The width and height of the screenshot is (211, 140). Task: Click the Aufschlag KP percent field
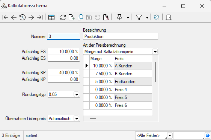(64, 72)
